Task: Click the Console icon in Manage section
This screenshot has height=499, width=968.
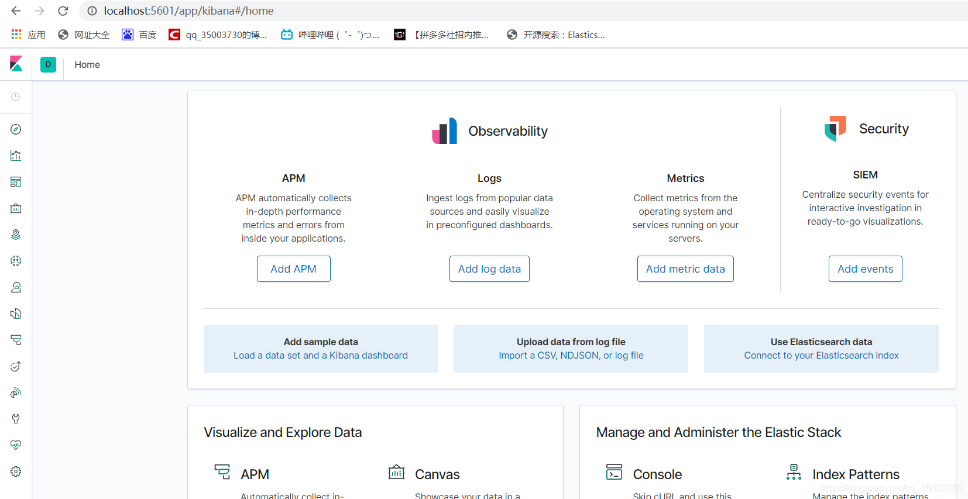Action: (614, 472)
